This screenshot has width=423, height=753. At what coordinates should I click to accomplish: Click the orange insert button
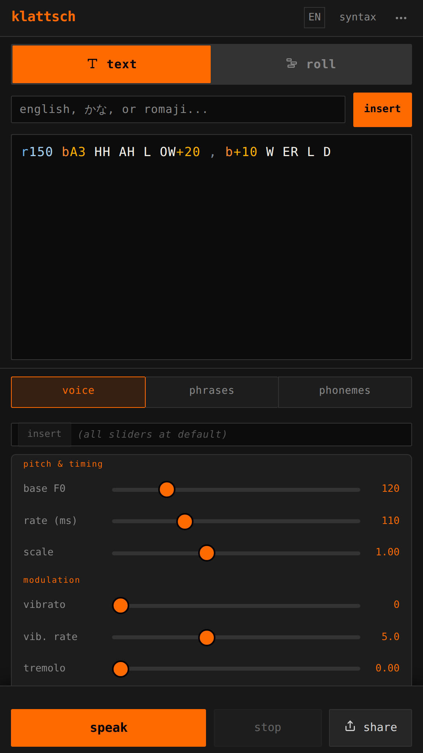pos(382,109)
